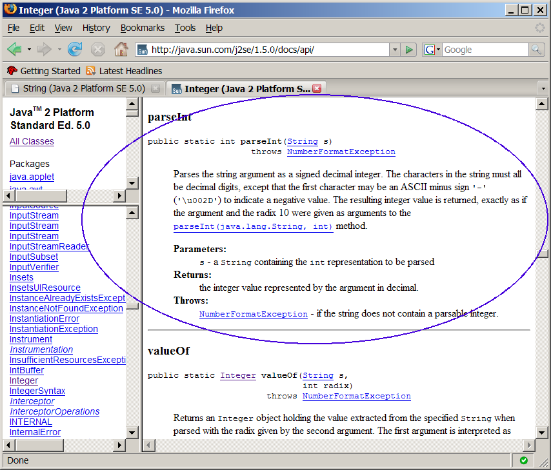Open the InstanceNotFoundException link
Image resolution: width=551 pixels, height=470 pixels.
click(66, 308)
